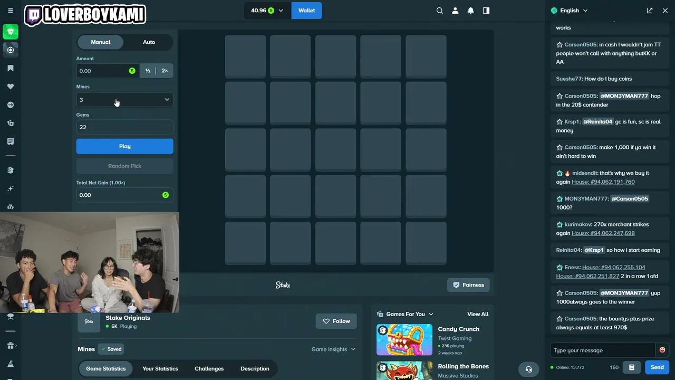Switch to Manual betting mode
Screen dimensions: 675x380
(x=101, y=42)
